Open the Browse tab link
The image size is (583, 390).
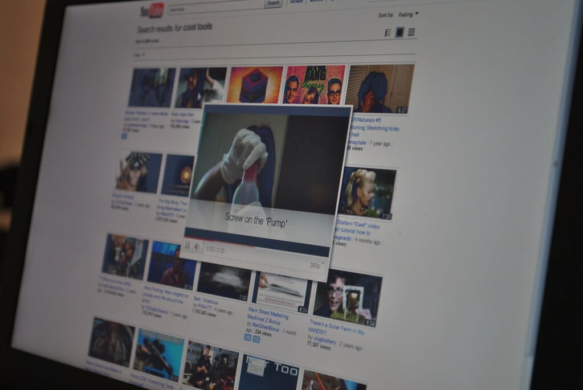coord(296,2)
